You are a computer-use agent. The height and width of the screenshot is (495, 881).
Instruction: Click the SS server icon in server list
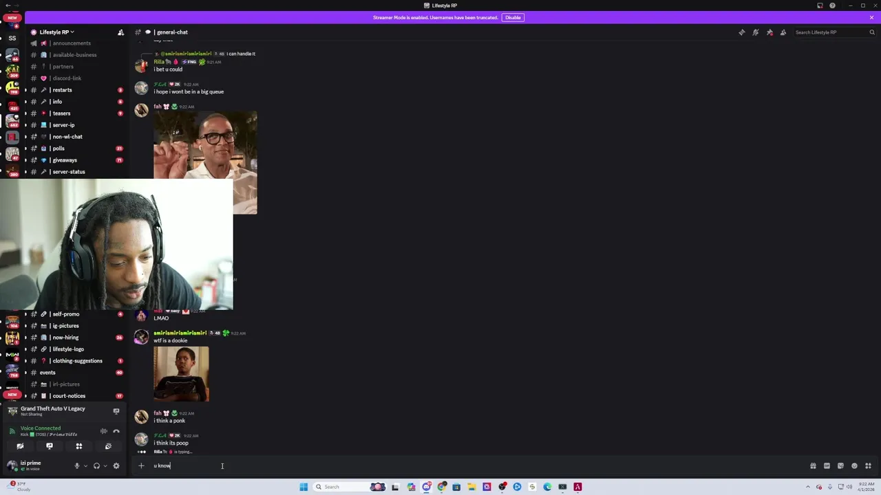(x=12, y=38)
